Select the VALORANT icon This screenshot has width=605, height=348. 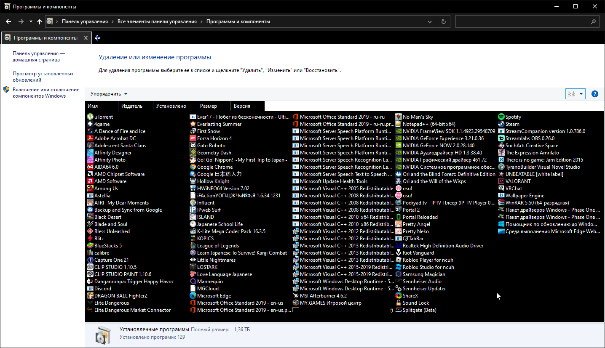pyautogui.click(x=501, y=181)
